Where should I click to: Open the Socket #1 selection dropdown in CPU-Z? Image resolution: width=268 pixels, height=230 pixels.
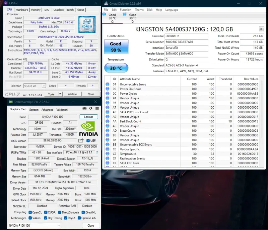pos(35,86)
